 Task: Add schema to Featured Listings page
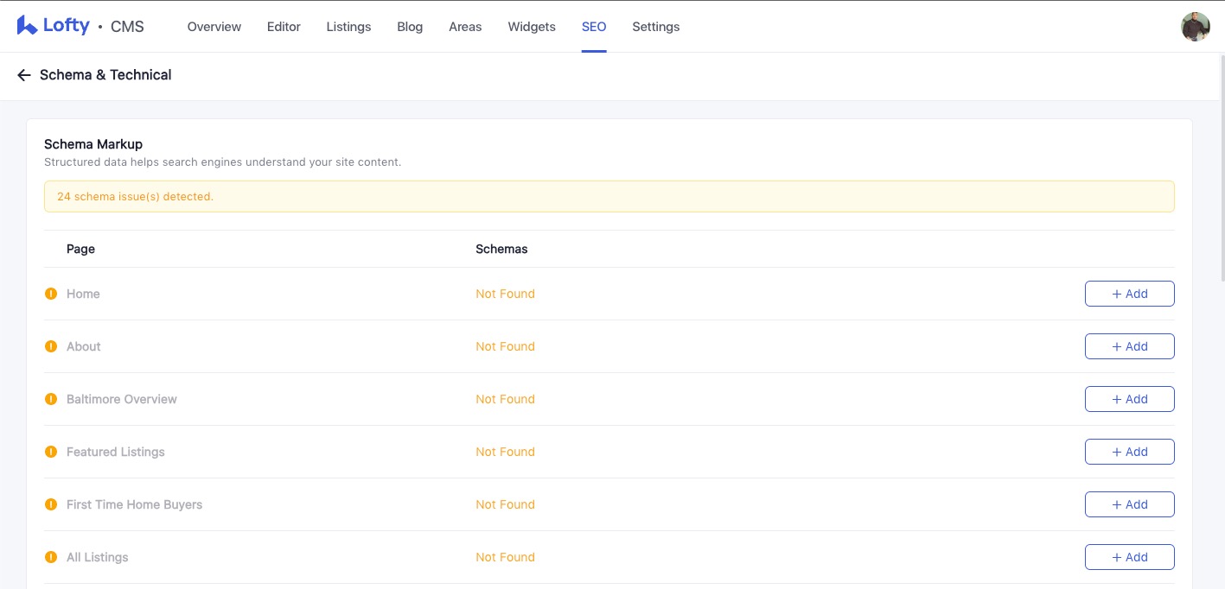[1129, 452]
